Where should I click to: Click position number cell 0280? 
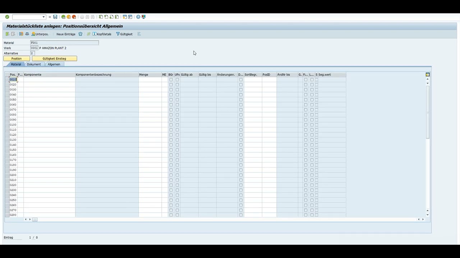tap(13, 215)
